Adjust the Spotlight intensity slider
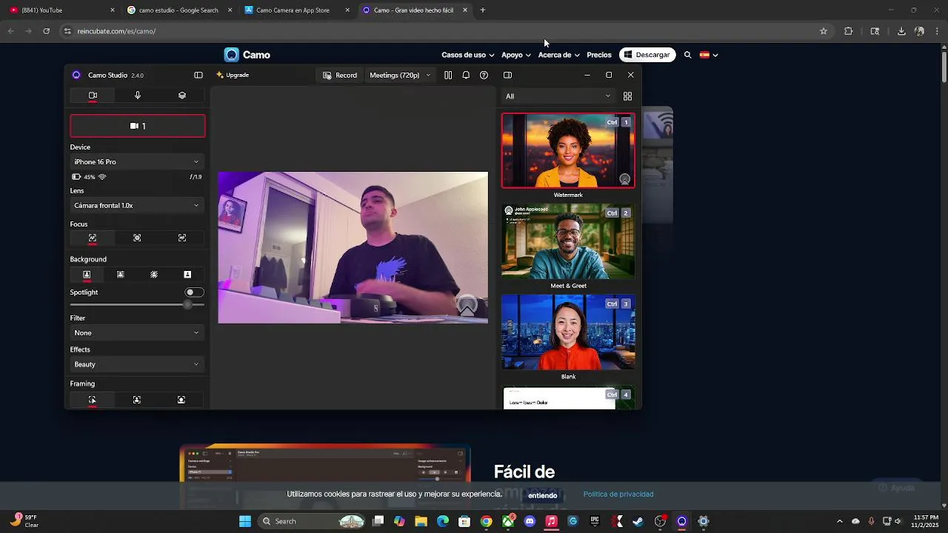The height and width of the screenshot is (533, 948). pos(137,304)
